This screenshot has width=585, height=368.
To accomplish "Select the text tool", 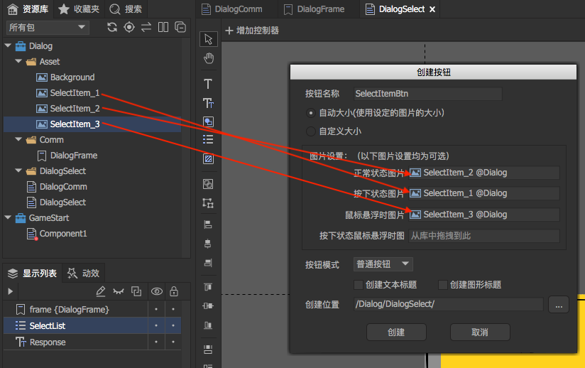I will [208, 84].
